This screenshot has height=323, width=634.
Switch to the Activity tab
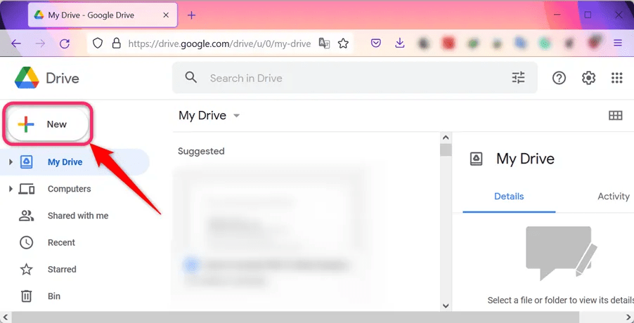[614, 196]
